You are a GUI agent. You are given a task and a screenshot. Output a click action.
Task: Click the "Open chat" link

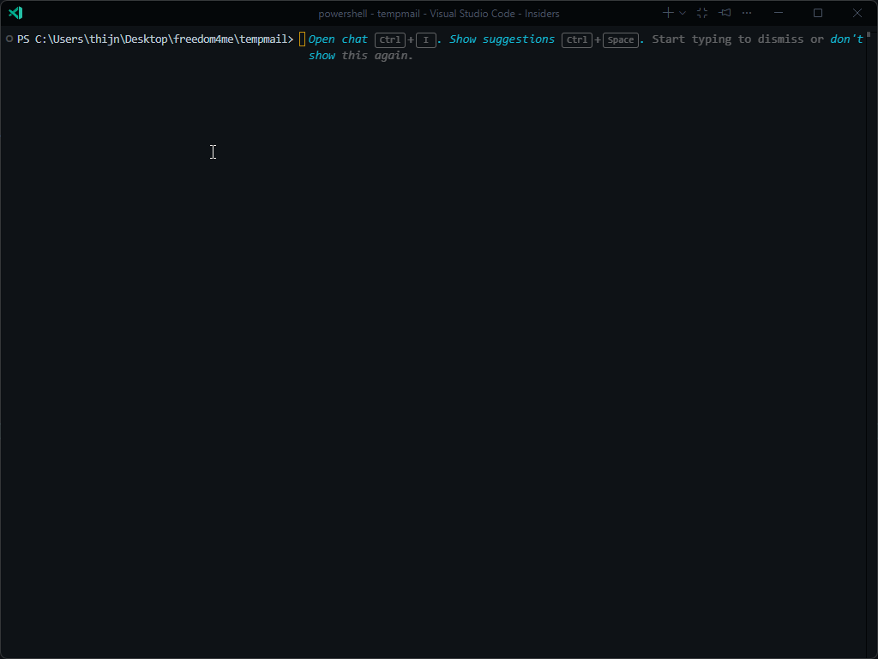pos(338,39)
